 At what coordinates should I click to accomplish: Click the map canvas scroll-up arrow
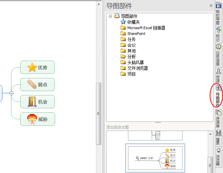click(x=99, y=4)
